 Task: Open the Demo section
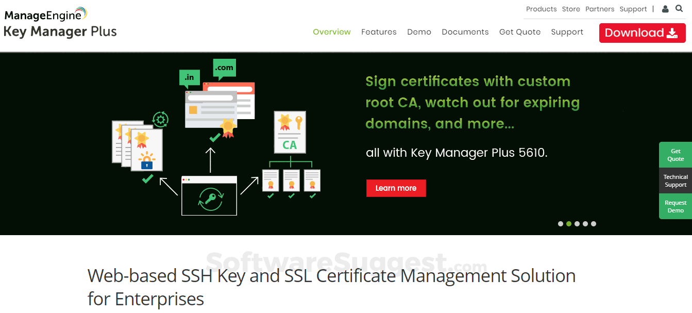pyautogui.click(x=419, y=32)
